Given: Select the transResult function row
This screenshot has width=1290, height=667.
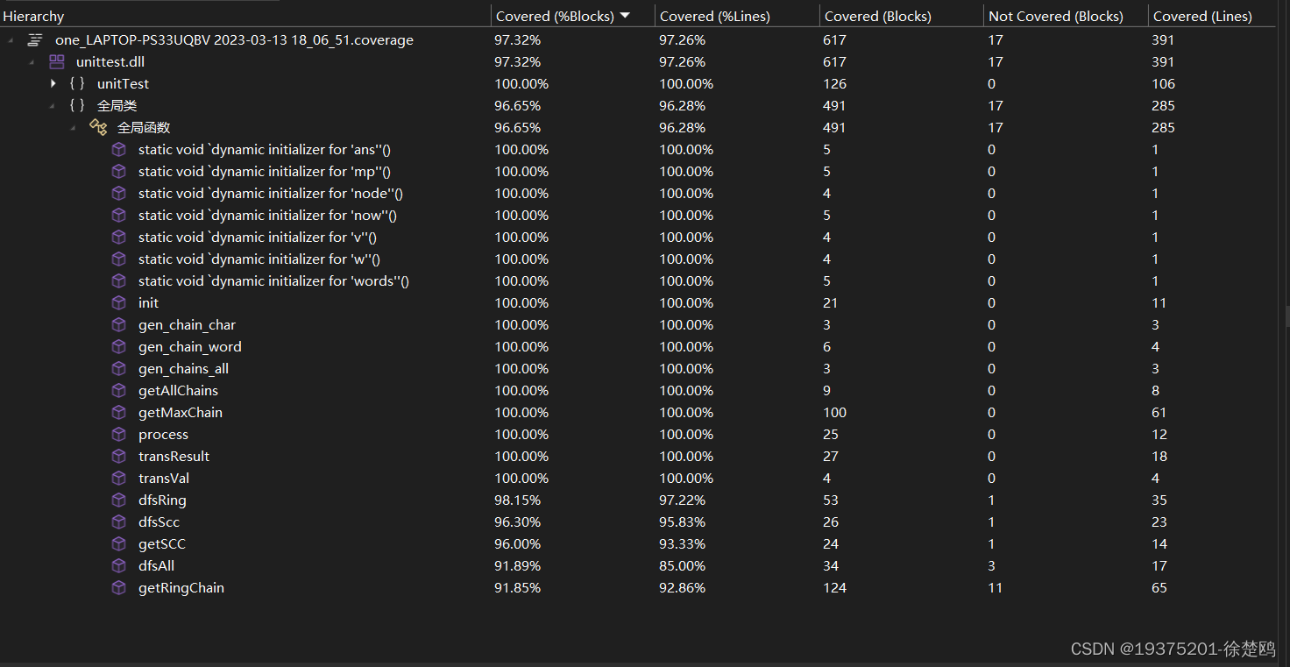Looking at the screenshot, I should [638, 457].
